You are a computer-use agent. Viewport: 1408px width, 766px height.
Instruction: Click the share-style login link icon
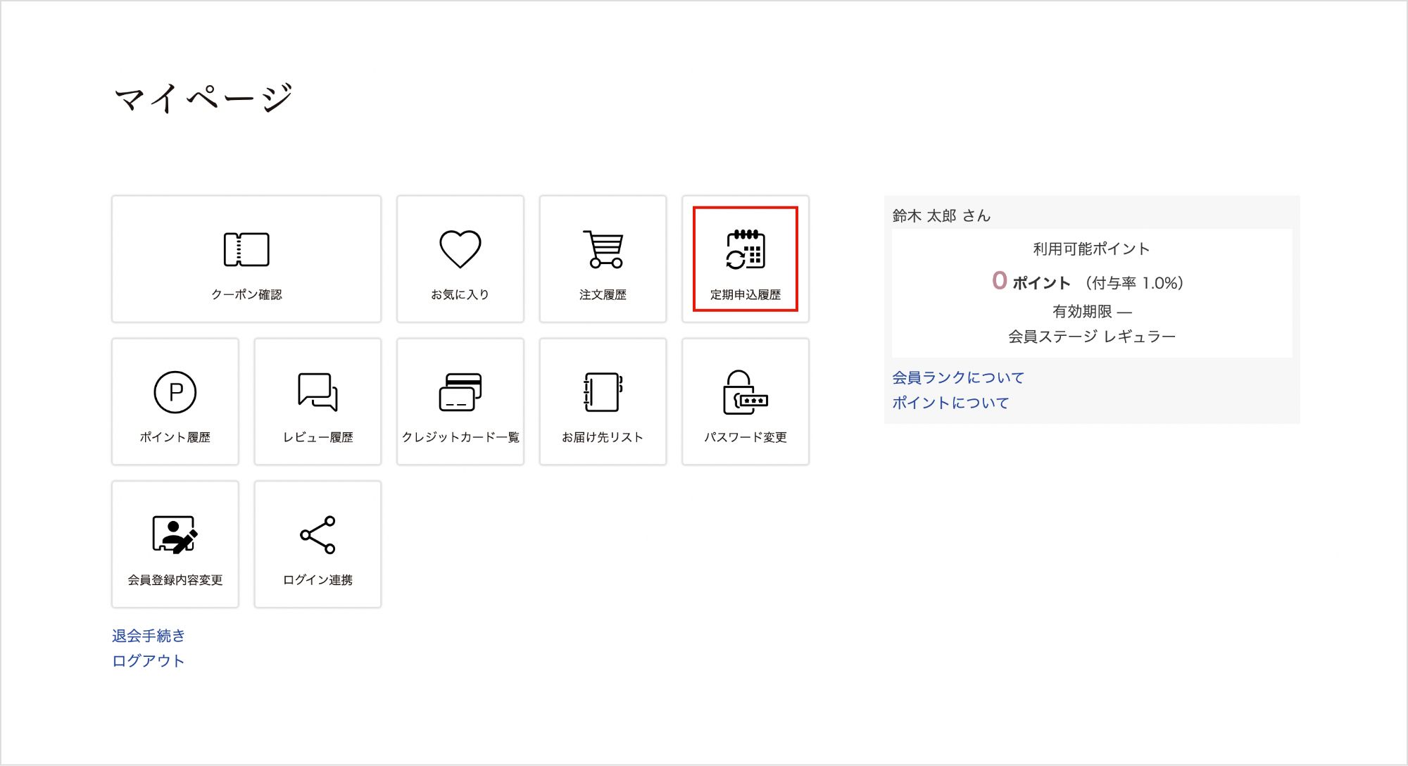tap(318, 534)
